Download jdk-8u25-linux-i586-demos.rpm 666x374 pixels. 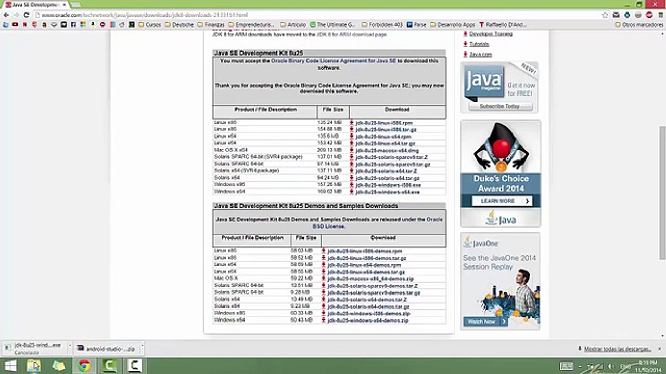pyautogui.click(x=365, y=251)
